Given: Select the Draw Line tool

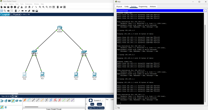Looking at the screenshot, I should pos(19,11).
